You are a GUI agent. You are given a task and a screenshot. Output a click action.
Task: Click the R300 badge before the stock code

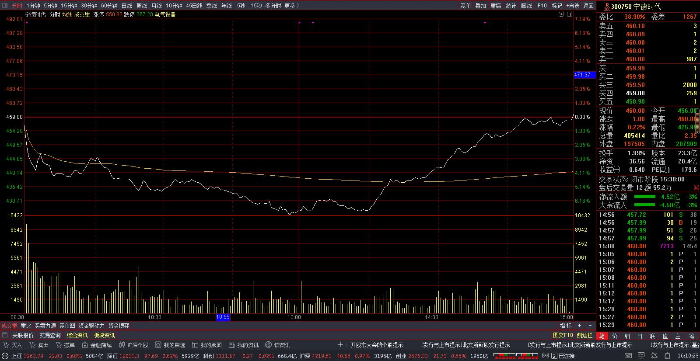click(x=606, y=7)
